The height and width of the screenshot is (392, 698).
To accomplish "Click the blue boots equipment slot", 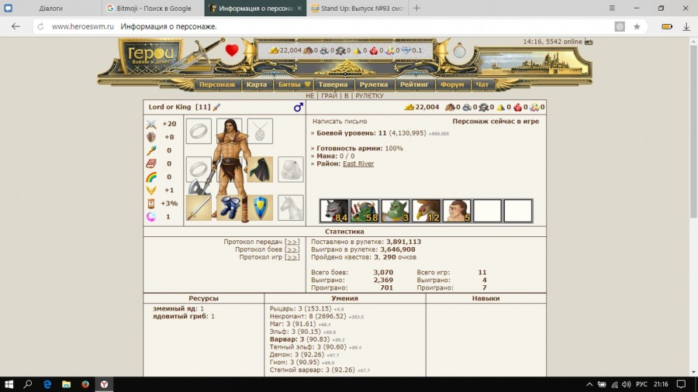I will [229, 207].
